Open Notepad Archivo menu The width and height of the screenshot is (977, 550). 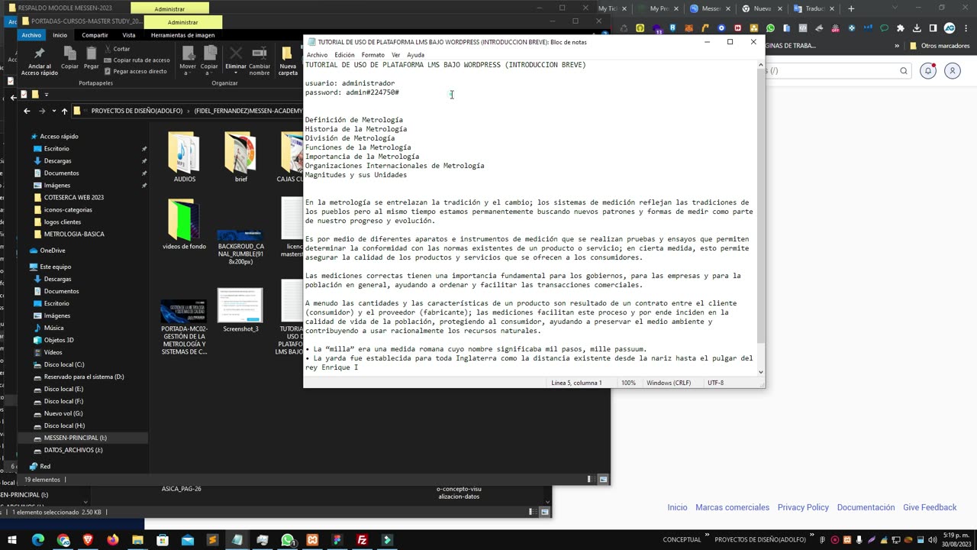click(317, 55)
